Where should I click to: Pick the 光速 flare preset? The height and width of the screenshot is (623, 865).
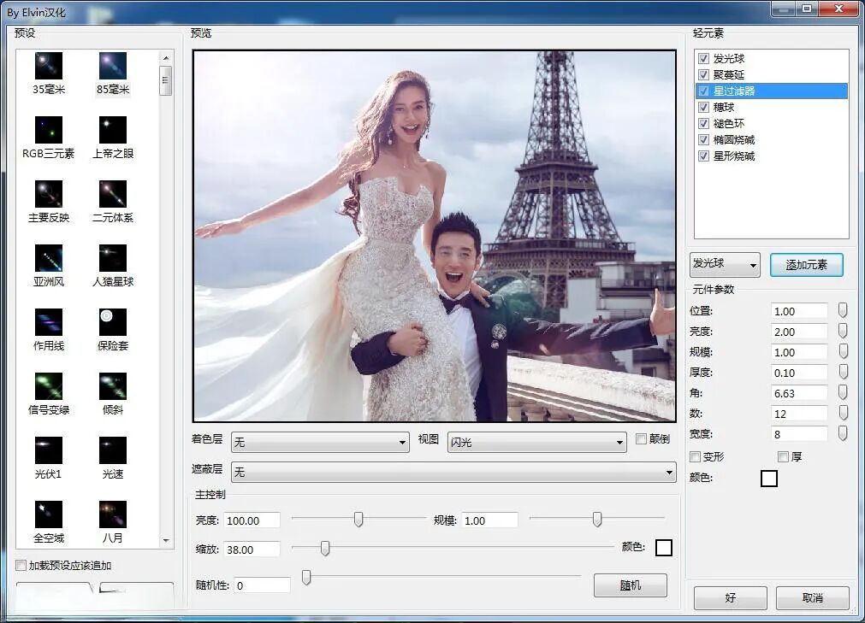[112, 450]
